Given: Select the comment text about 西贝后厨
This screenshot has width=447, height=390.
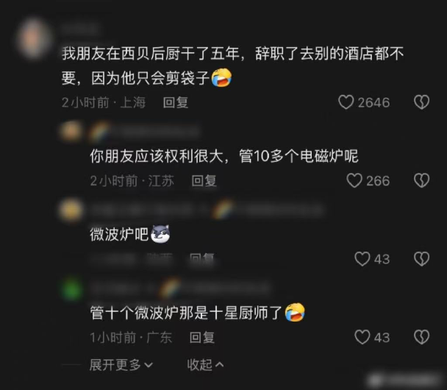Looking at the screenshot, I should (232, 65).
